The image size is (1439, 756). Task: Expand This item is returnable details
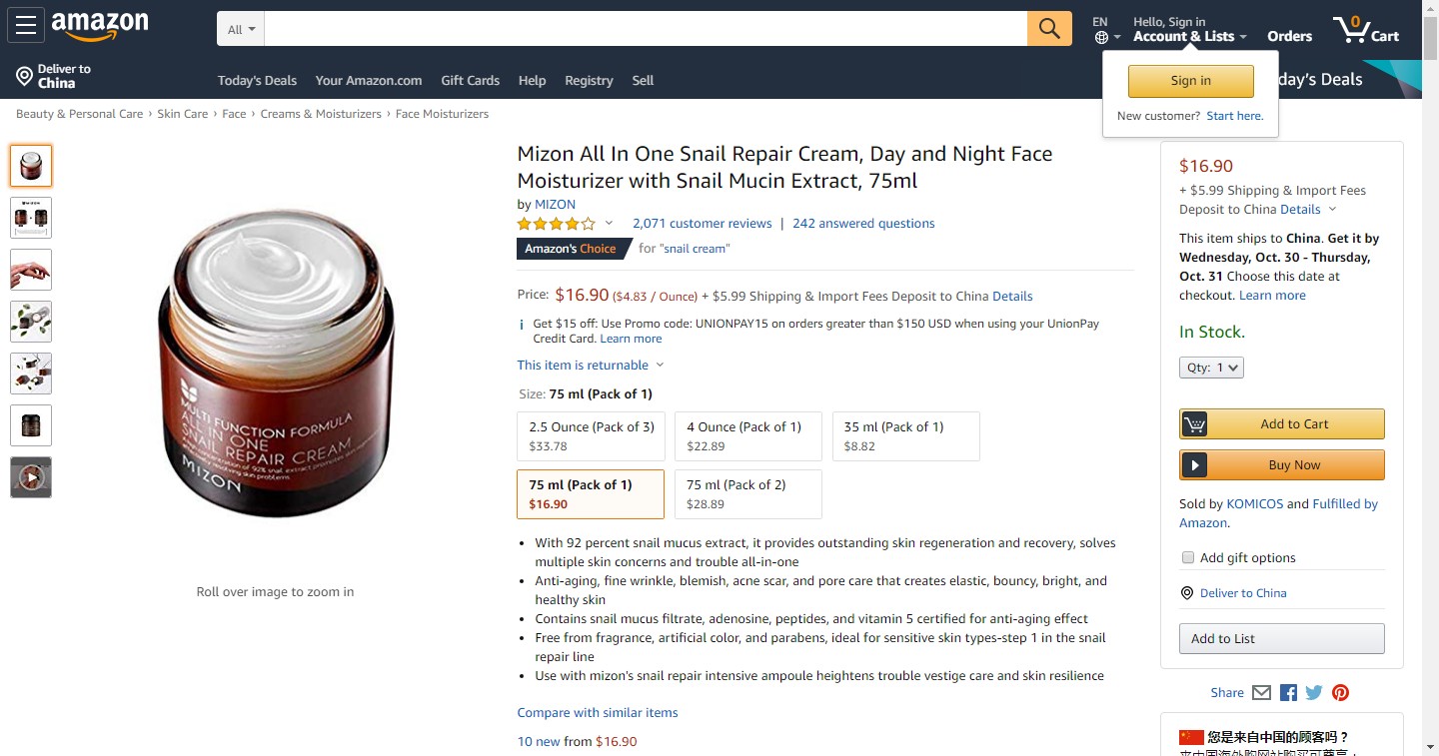coord(590,366)
